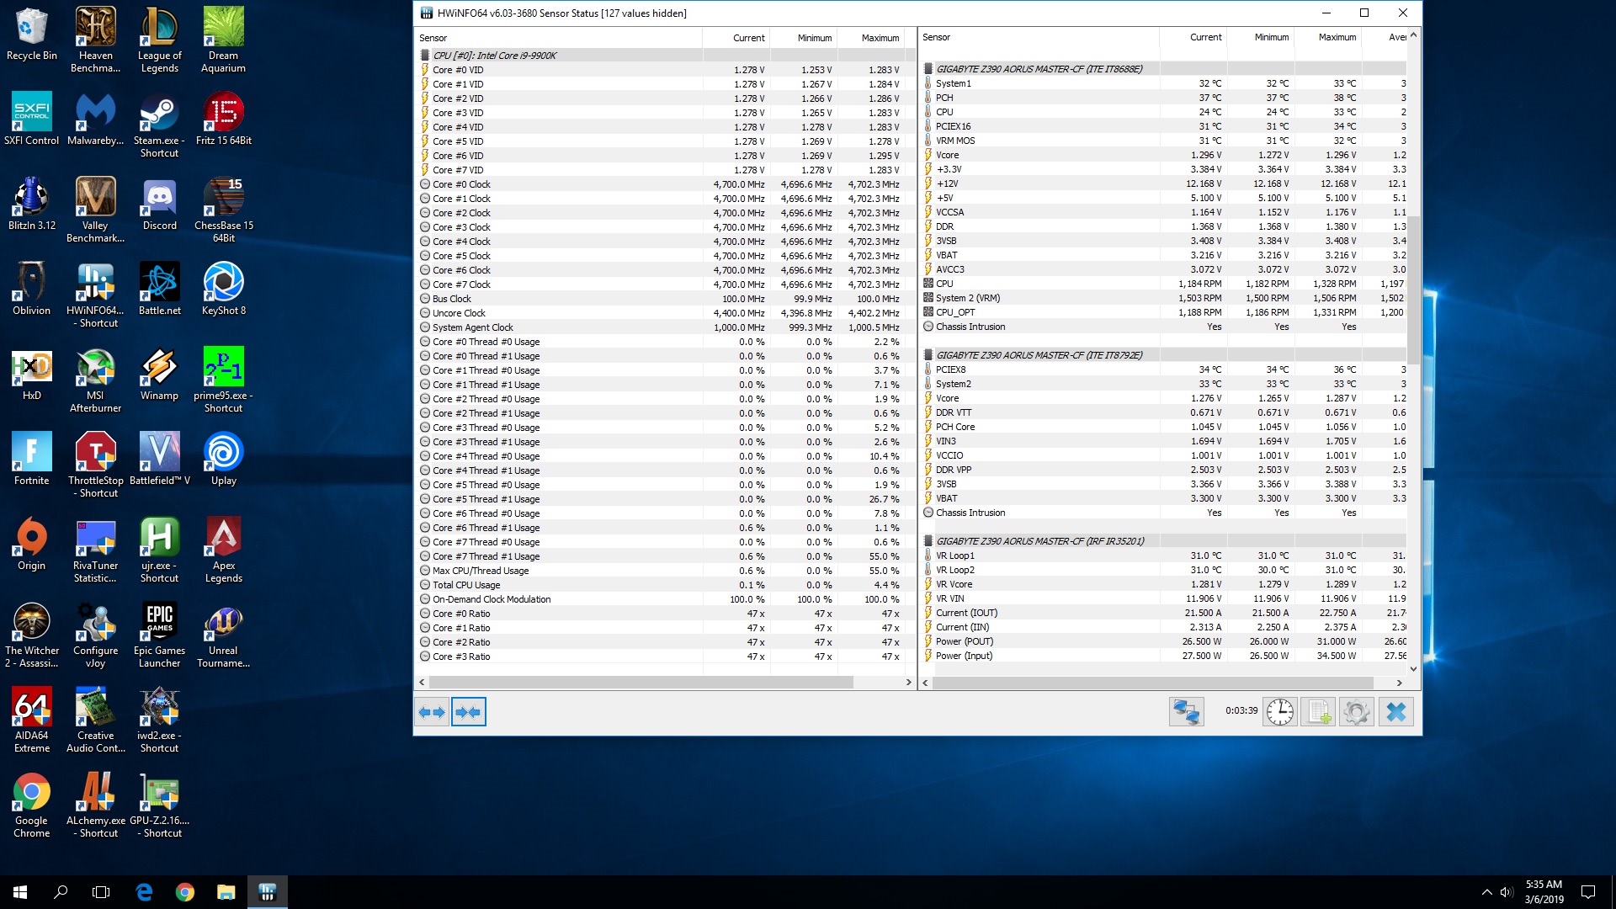Show hidden system tray icons
The width and height of the screenshot is (1616, 909).
pos(1486,892)
